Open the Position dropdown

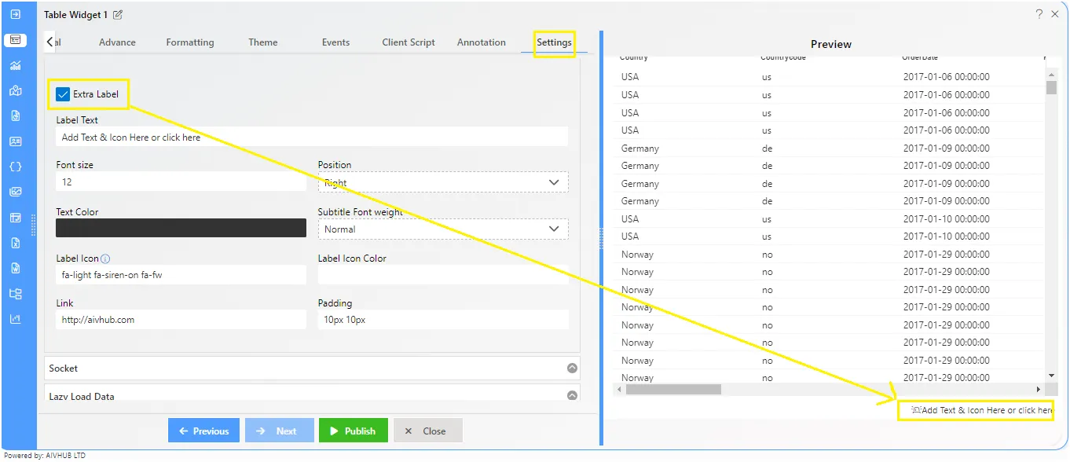click(443, 182)
